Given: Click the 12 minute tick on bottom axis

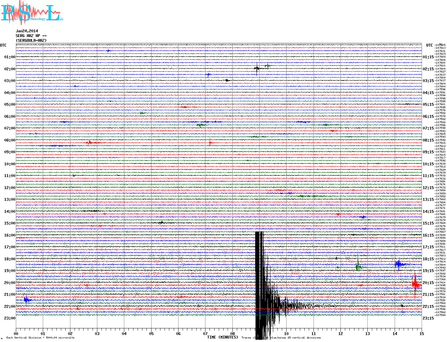Looking at the screenshot, I should point(340,333).
